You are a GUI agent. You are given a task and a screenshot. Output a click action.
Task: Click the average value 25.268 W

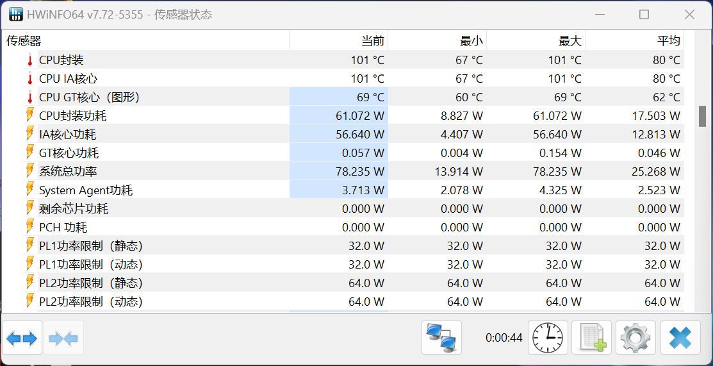(x=657, y=172)
